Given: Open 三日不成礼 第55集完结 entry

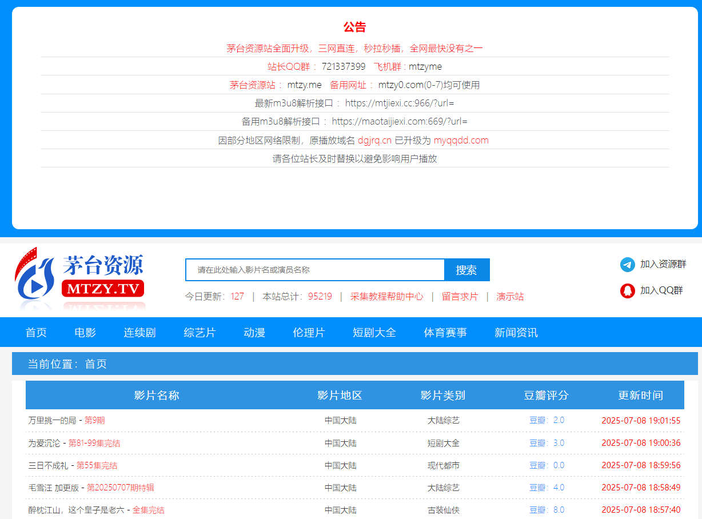Looking at the screenshot, I should coord(73,465).
